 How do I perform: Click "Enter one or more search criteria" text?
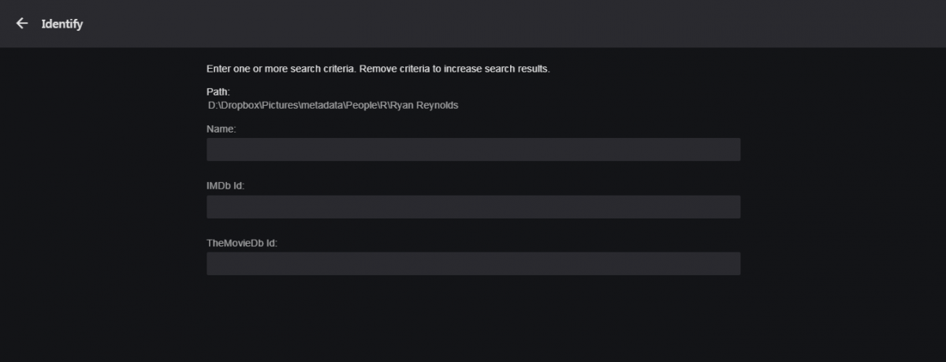(x=281, y=69)
